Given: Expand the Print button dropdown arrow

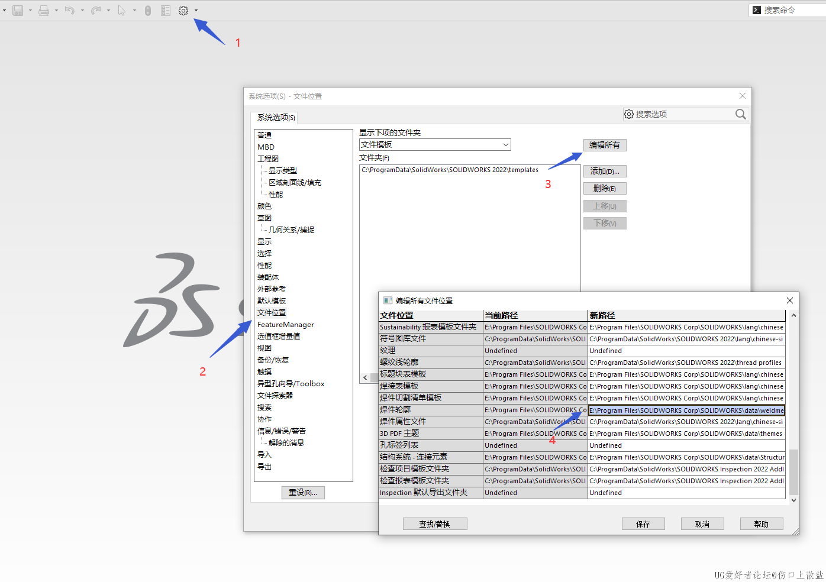Looking at the screenshot, I should coord(56,11).
